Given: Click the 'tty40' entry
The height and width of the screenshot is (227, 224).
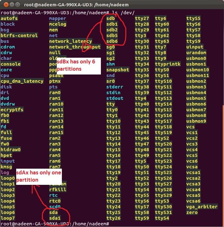Looking at the screenshot, I should pyautogui.click(x=142, y=104).
